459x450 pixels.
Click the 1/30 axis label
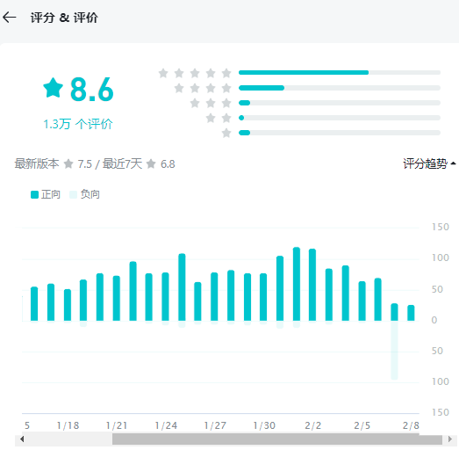[x=264, y=425]
